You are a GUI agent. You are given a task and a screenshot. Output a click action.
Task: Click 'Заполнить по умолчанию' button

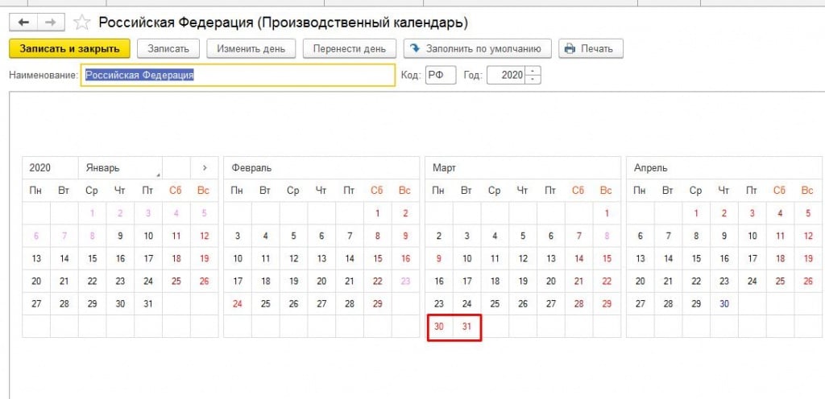coord(478,48)
